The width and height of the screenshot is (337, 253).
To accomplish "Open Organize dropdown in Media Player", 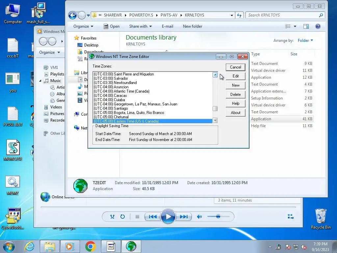I will click(49, 52).
